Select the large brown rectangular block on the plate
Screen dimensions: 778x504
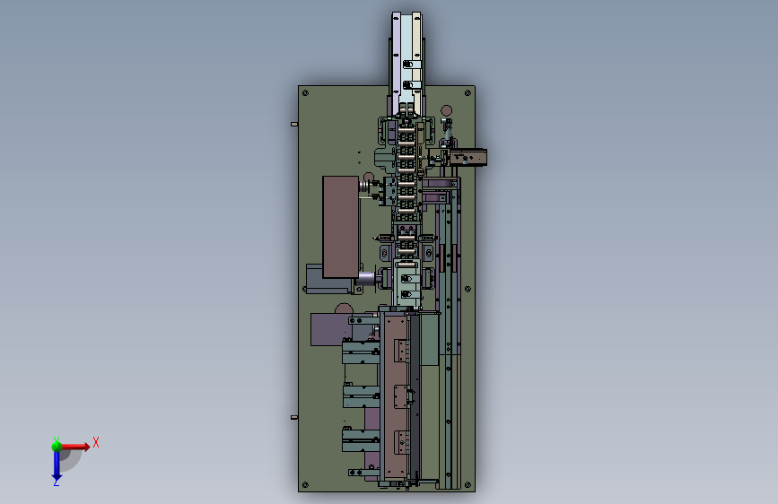pyautogui.click(x=341, y=227)
